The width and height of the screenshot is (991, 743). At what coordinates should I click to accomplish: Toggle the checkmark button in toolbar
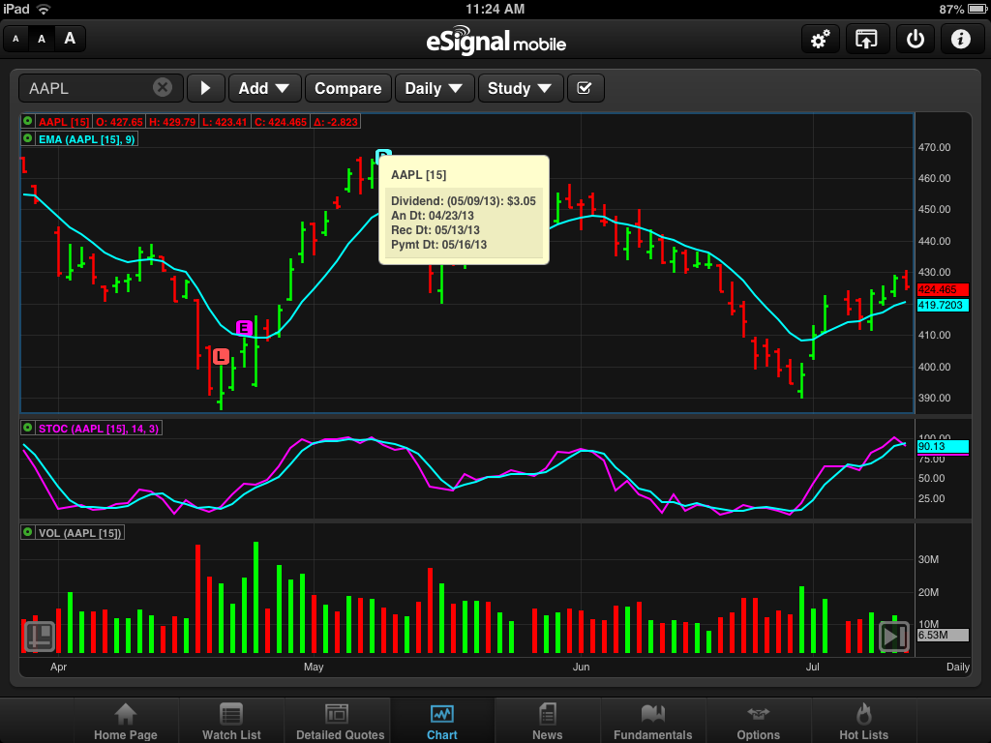pos(585,88)
